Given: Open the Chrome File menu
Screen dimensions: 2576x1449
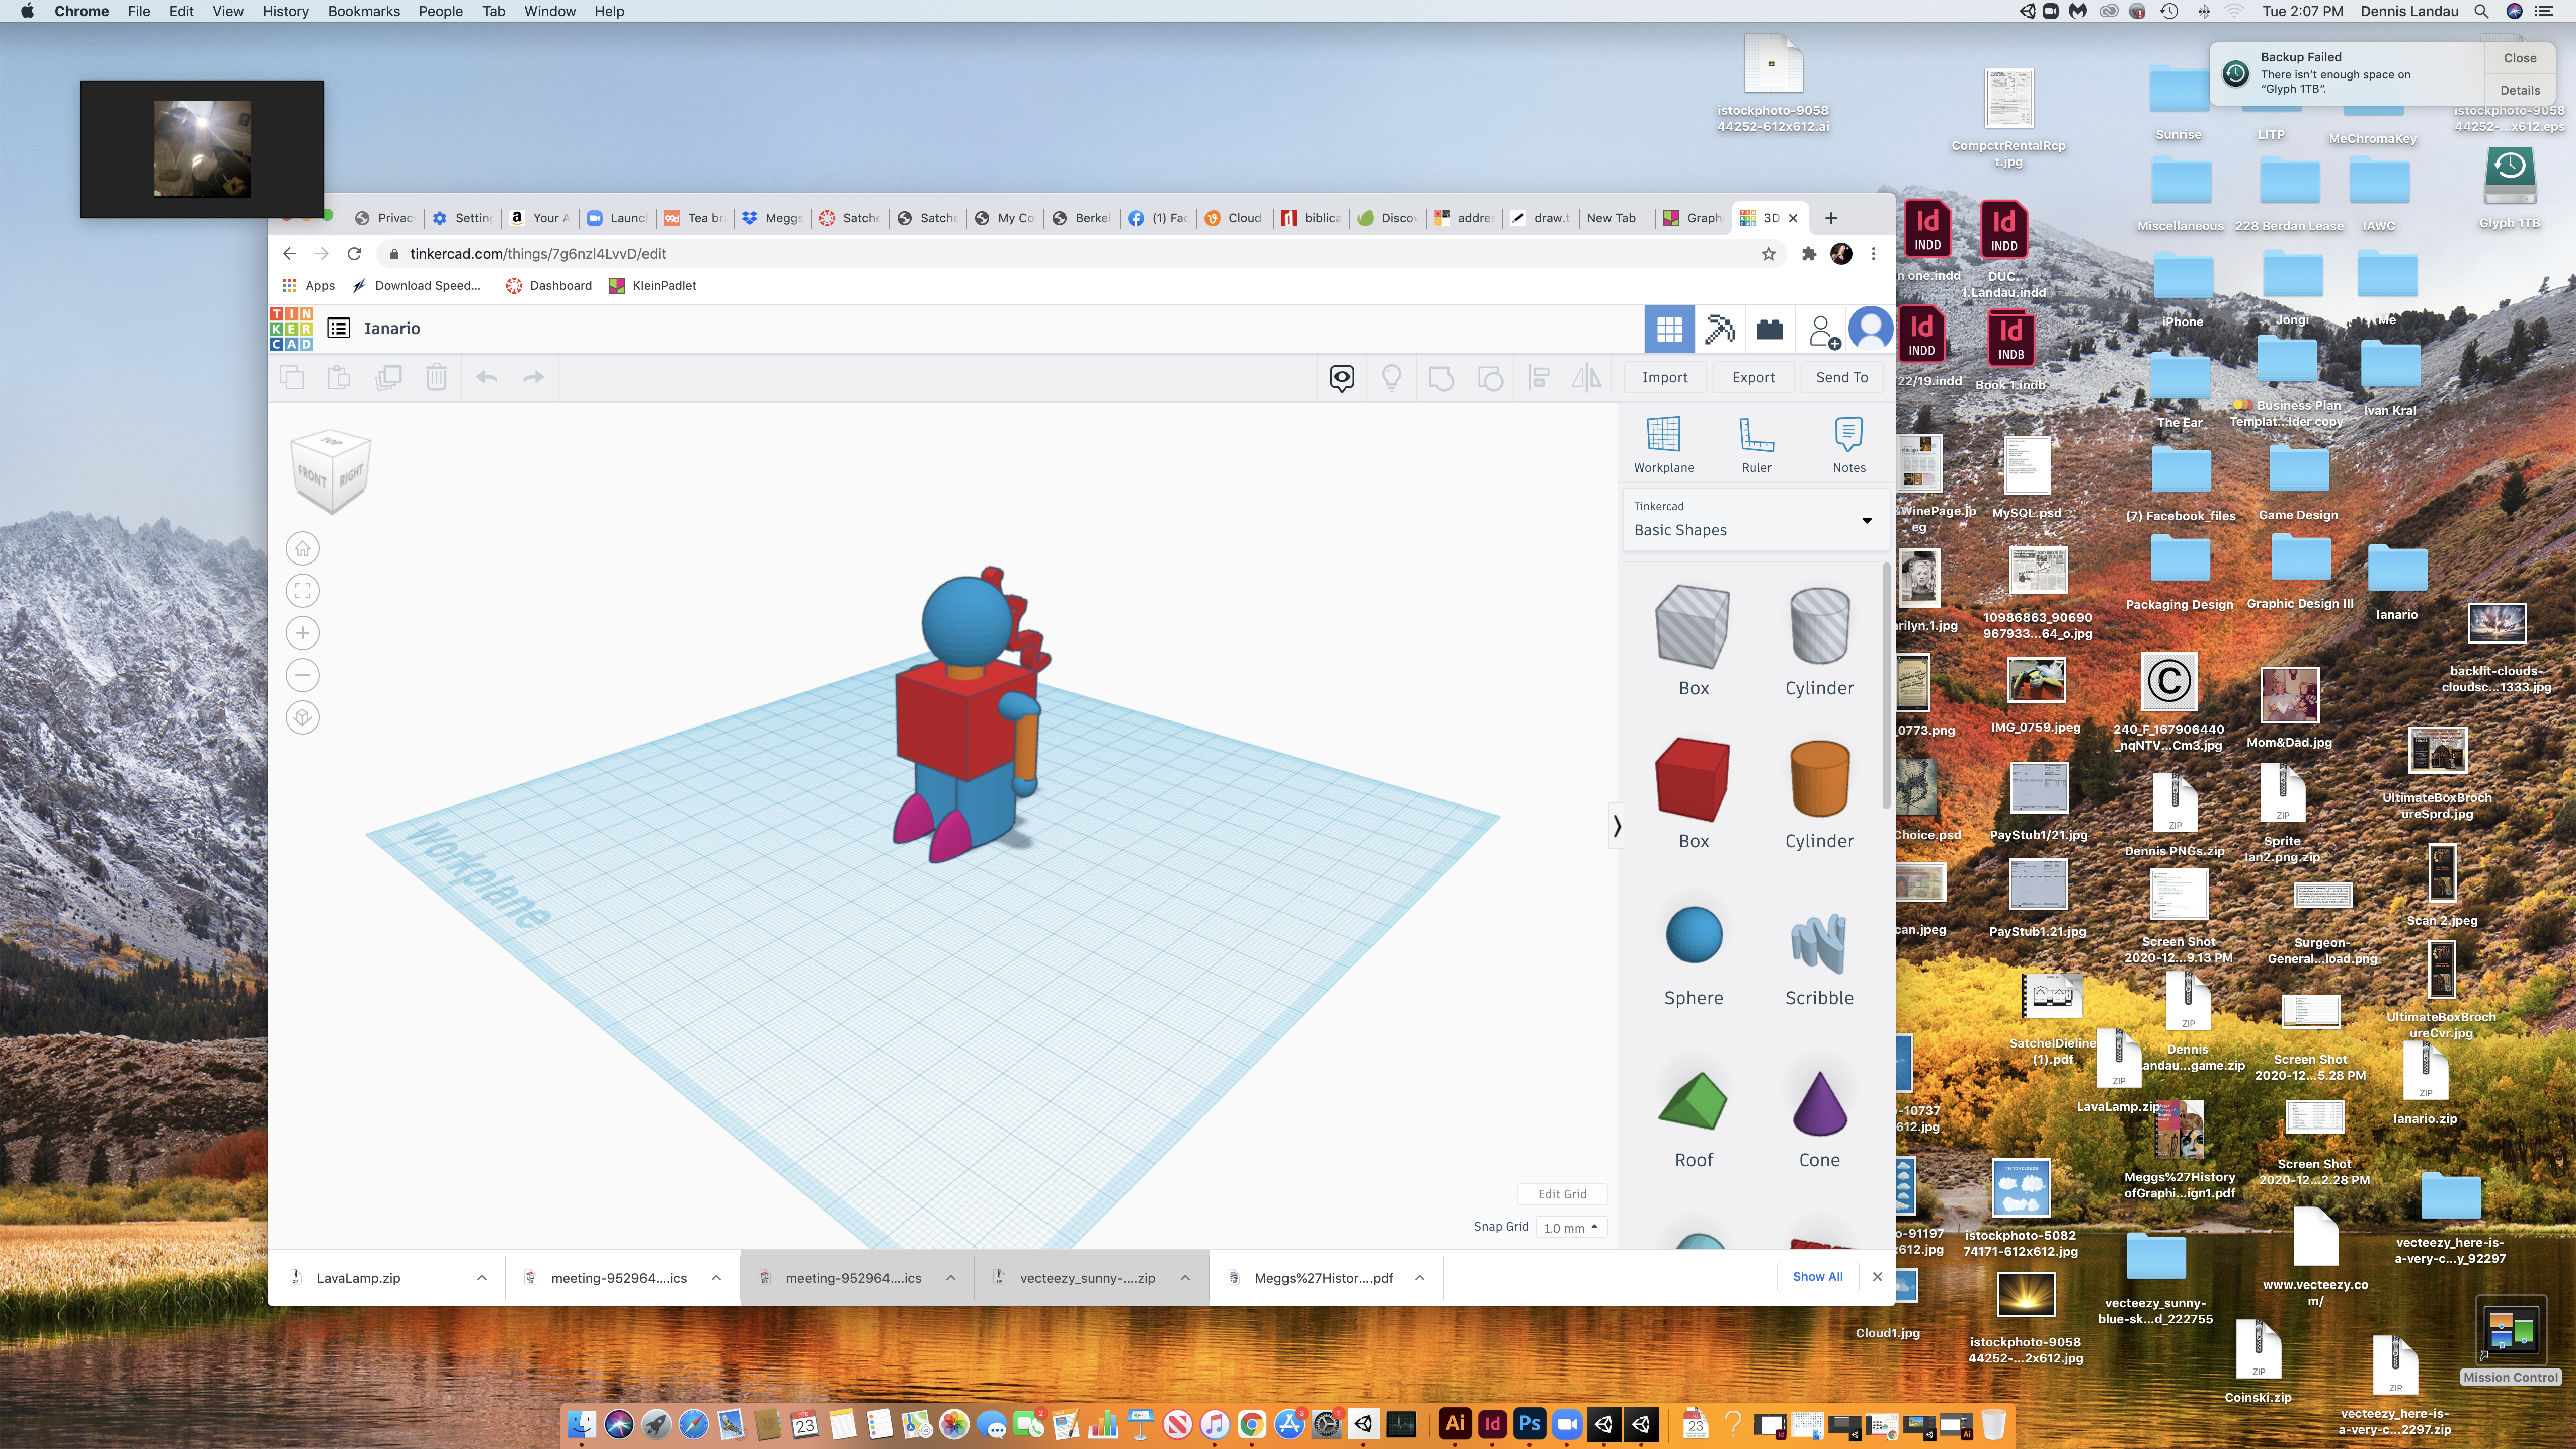Looking at the screenshot, I should pos(139,11).
